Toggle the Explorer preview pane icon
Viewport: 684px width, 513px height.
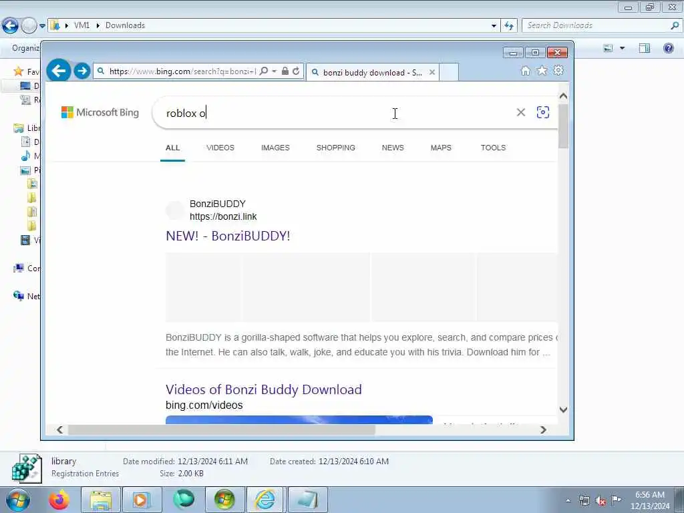pyautogui.click(x=645, y=48)
